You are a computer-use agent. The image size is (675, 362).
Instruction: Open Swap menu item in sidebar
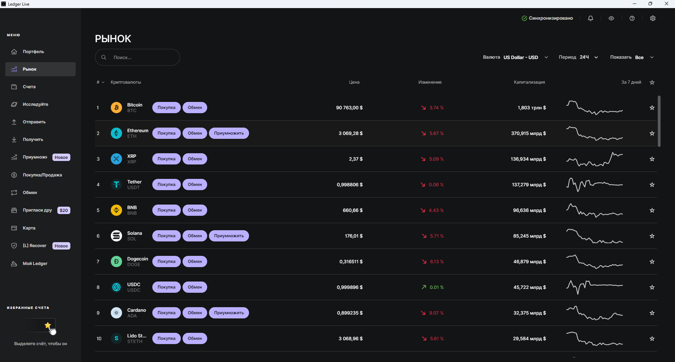[40, 193]
